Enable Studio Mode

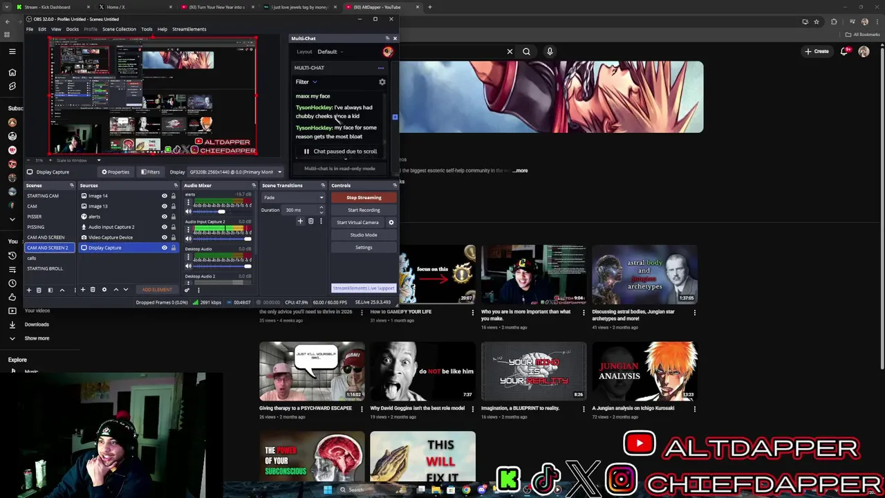pos(364,234)
